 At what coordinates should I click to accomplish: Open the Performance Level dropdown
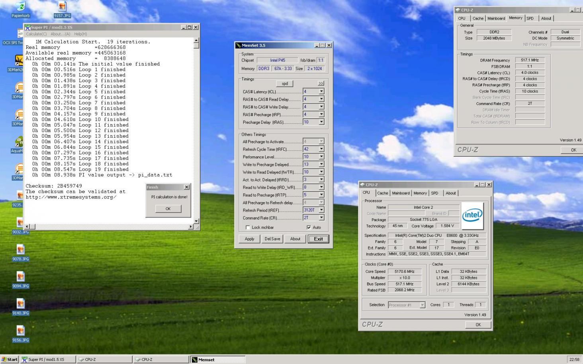point(321,156)
